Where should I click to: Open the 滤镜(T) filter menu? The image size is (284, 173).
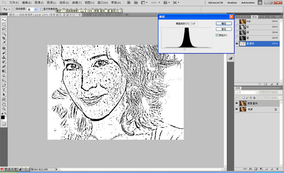(77, 2)
